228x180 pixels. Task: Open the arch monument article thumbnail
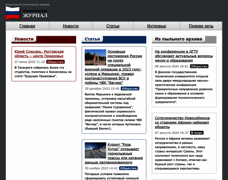pos(95,57)
